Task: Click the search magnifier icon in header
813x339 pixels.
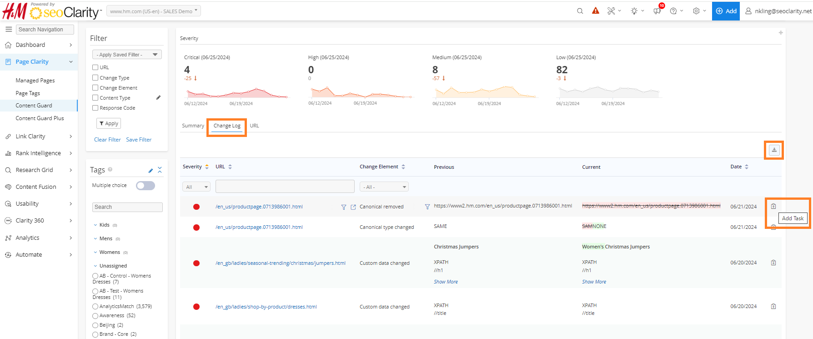Action: (x=580, y=11)
